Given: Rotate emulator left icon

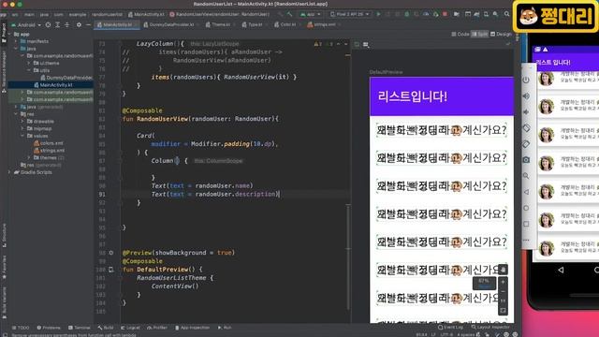Looking at the screenshot, I should coord(526,128).
